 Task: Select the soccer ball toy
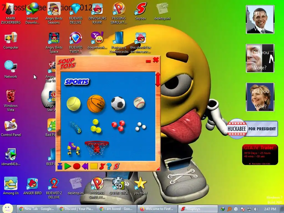[118, 103]
